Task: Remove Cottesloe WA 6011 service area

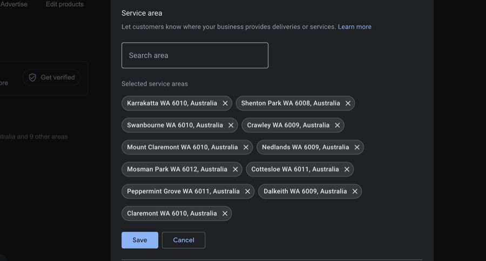Action: 347,170
